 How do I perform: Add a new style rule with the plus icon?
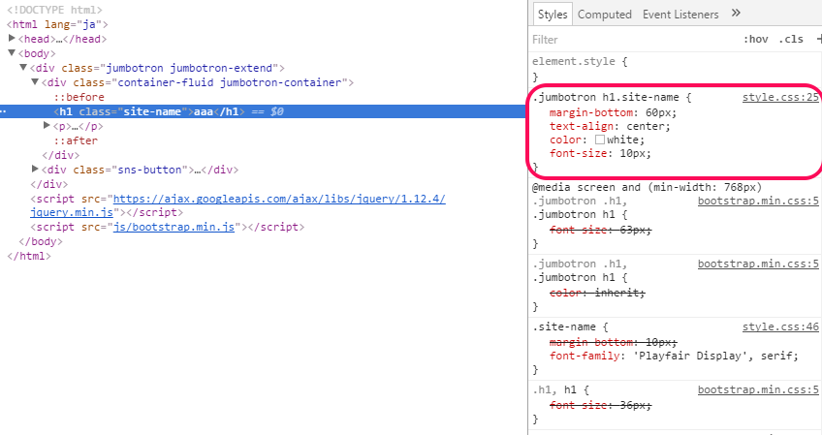coord(818,40)
